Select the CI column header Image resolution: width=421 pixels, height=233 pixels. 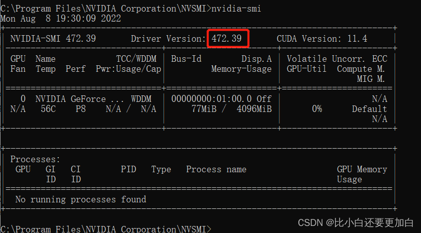point(75,169)
